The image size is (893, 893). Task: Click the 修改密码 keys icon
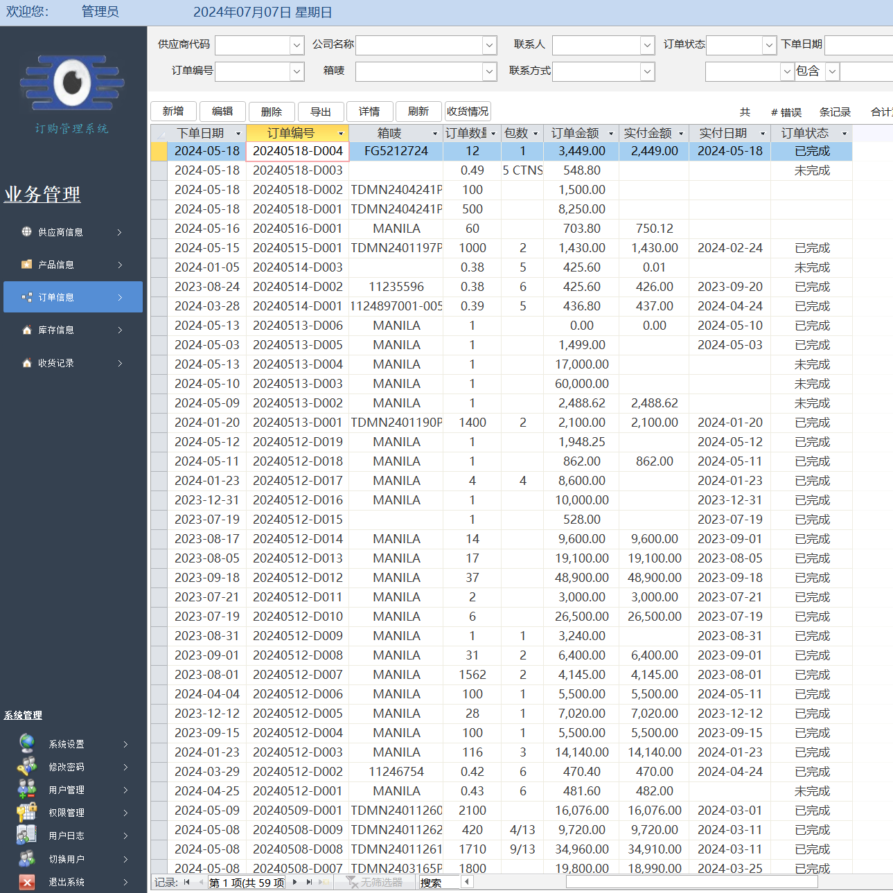(27, 766)
